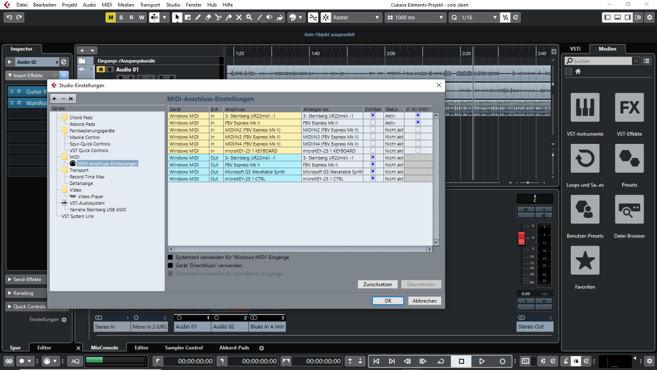Switch to the Akkord-Pads lower tab

point(234,348)
